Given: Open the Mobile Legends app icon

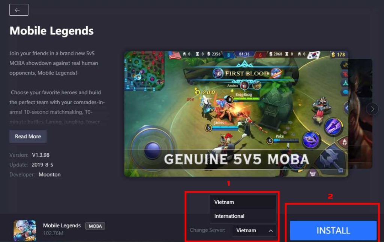Looking at the screenshot, I should [x=25, y=230].
